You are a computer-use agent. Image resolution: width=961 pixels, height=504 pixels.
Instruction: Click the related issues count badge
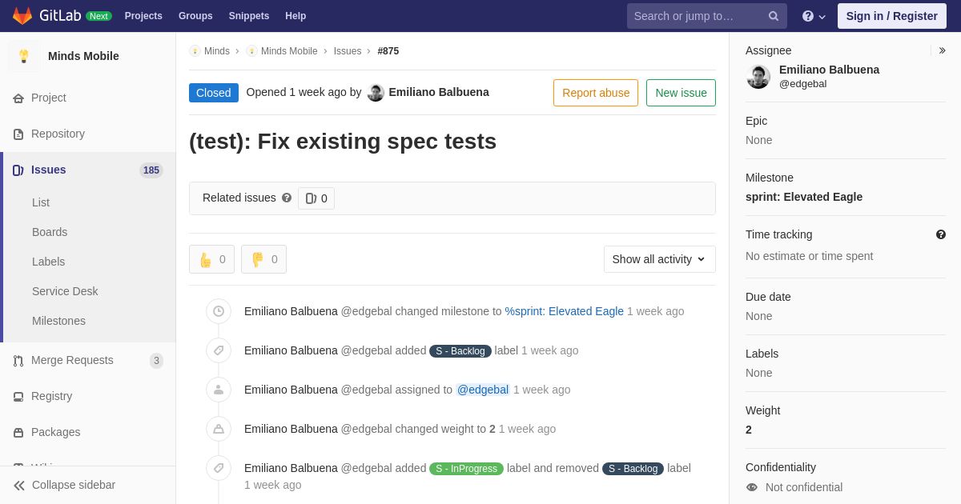316,198
